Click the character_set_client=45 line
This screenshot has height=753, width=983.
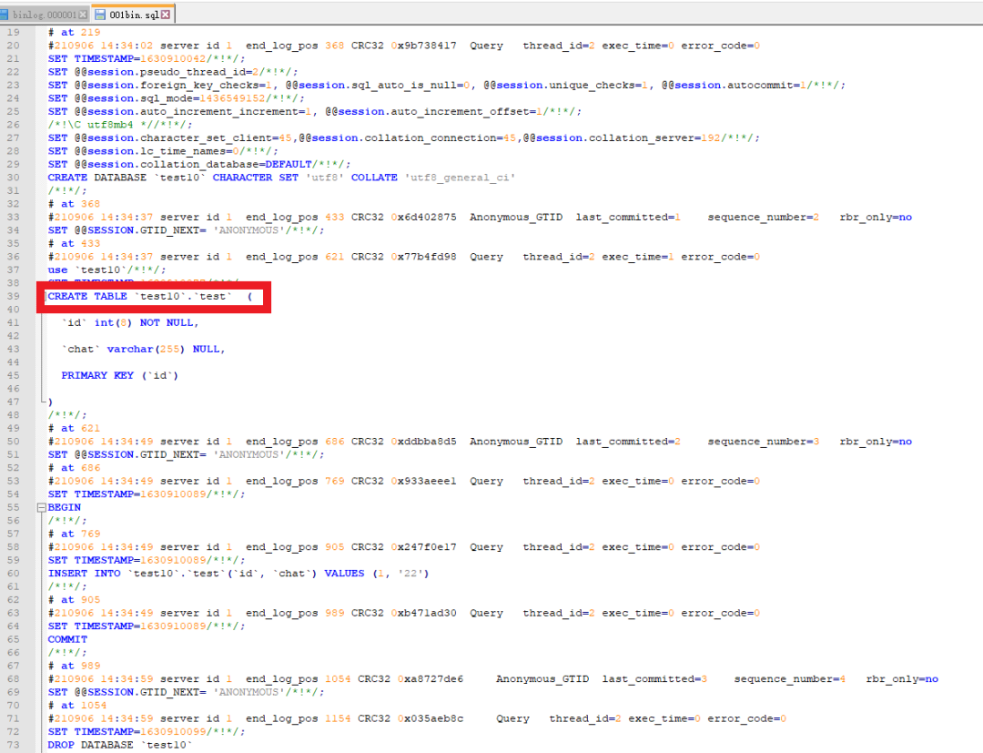[x=404, y=137]
